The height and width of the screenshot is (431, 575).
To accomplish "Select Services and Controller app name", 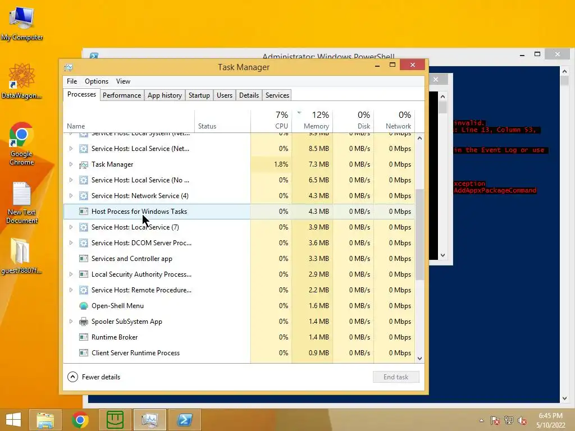I will pyautogui.click(x=131, y=258).
